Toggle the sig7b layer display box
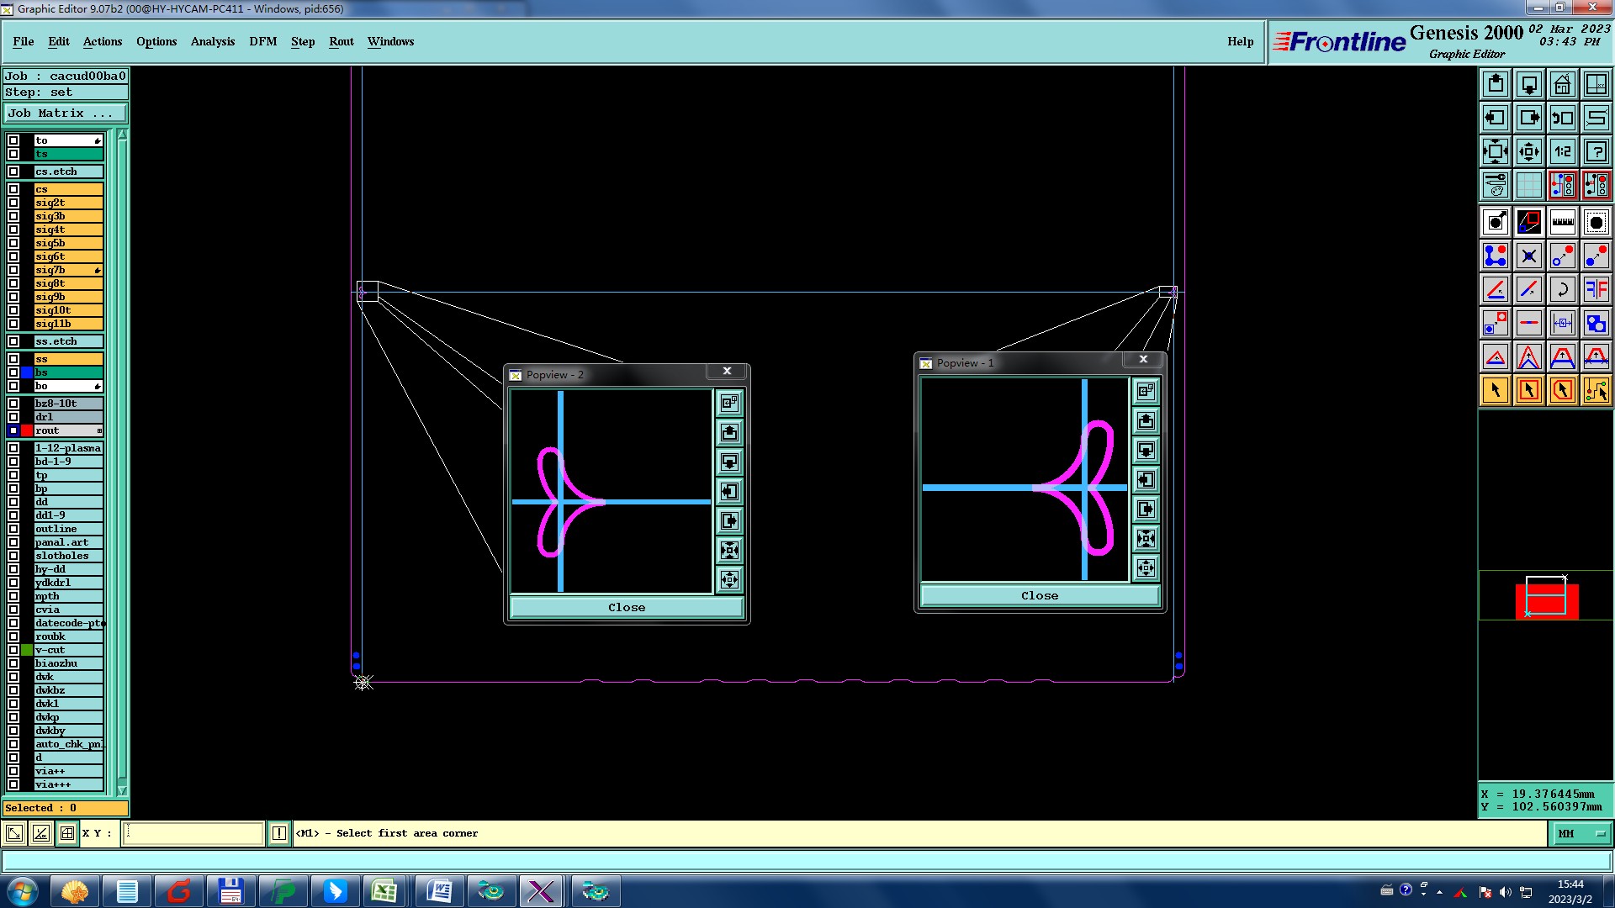This screenshot has height=908, width=1615. [x=13, y=270]
